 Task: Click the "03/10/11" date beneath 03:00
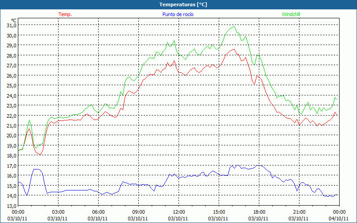pos(58,219)
